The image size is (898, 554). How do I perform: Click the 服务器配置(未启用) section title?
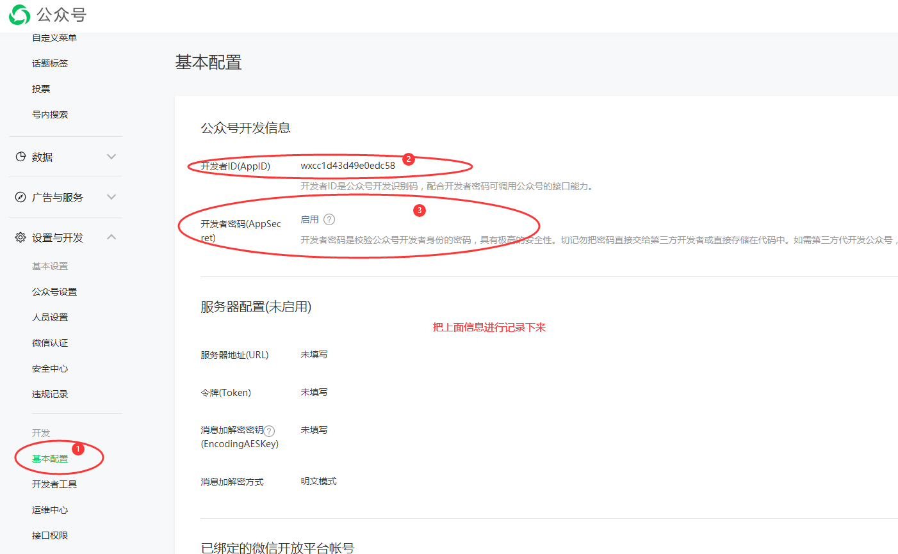pos(256,307)
